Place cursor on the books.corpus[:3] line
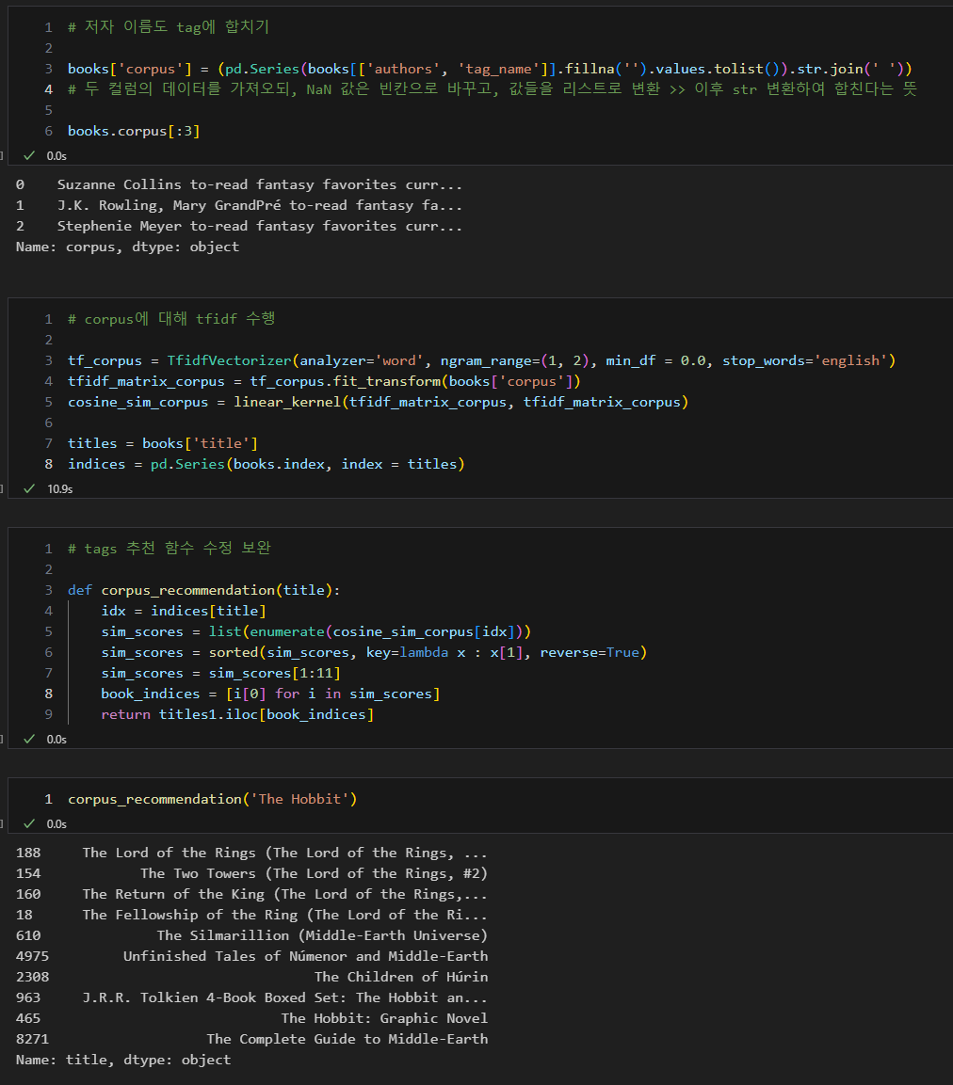Viewport: 953px width, 1085px height. click(x=134, y=131)
